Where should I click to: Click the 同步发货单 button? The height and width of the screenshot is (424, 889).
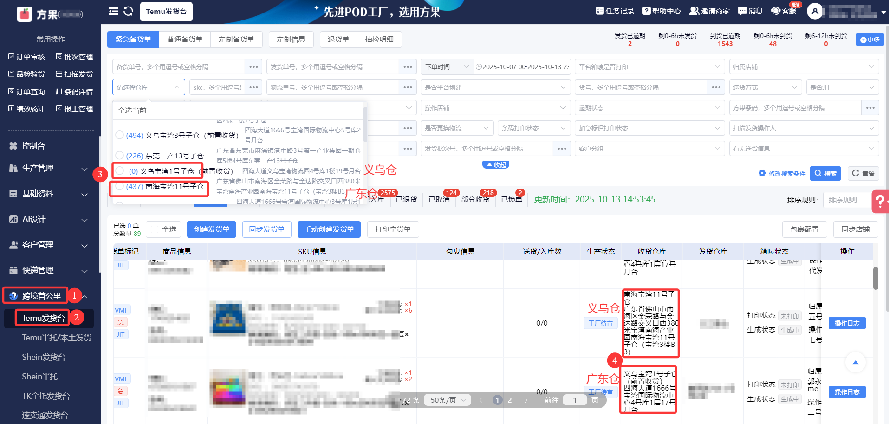pos(267,229)
